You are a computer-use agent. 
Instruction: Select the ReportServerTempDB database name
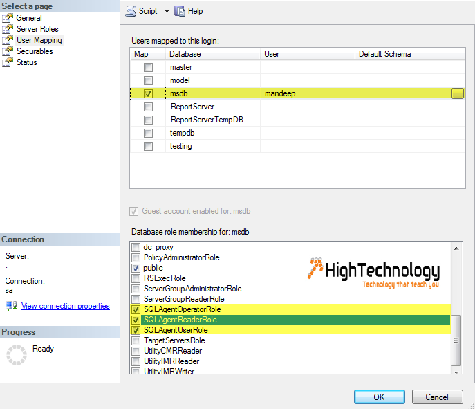coord(207,120)
